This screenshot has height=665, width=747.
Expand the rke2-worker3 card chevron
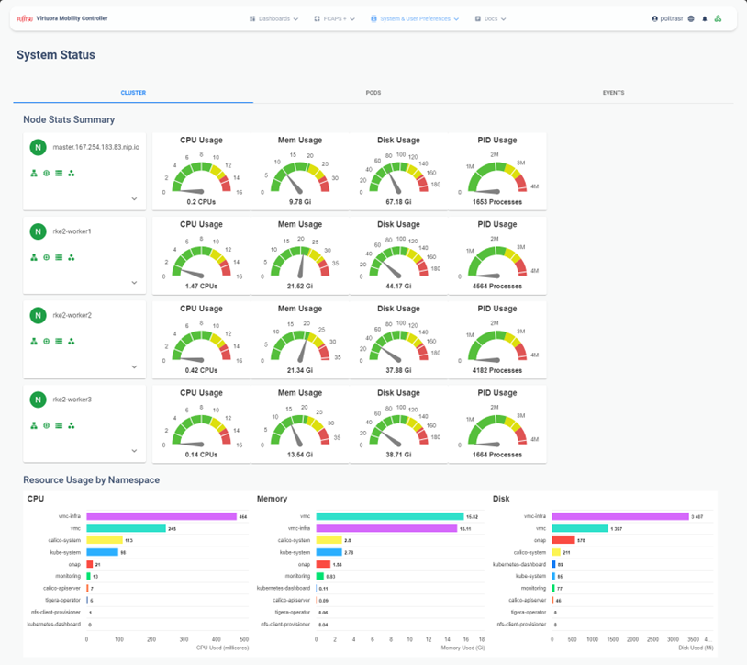134,451
